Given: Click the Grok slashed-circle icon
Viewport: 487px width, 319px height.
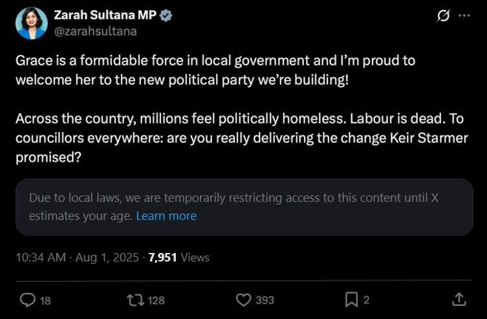Looking at the screenshot, I should tap(443, 16).
